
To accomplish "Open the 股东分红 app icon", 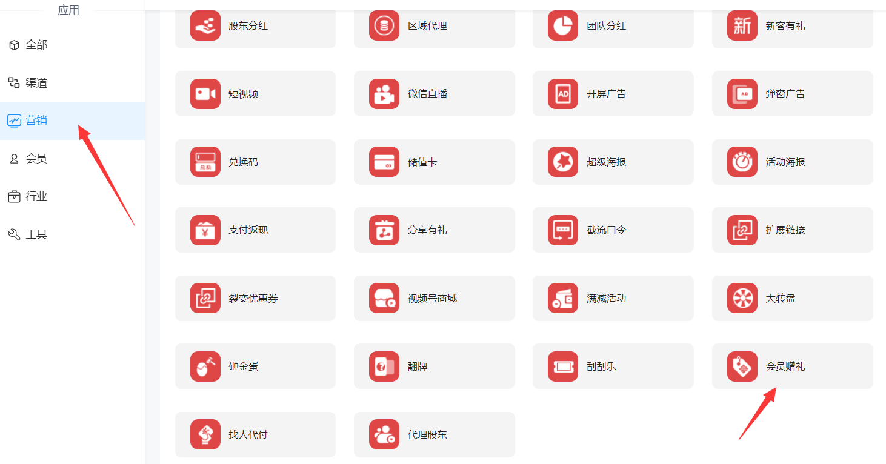I will point(205,26).
